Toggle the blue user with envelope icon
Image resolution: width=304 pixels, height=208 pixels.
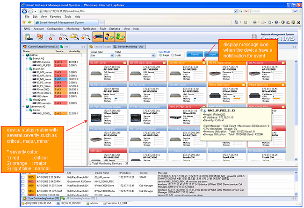[109, 37]
